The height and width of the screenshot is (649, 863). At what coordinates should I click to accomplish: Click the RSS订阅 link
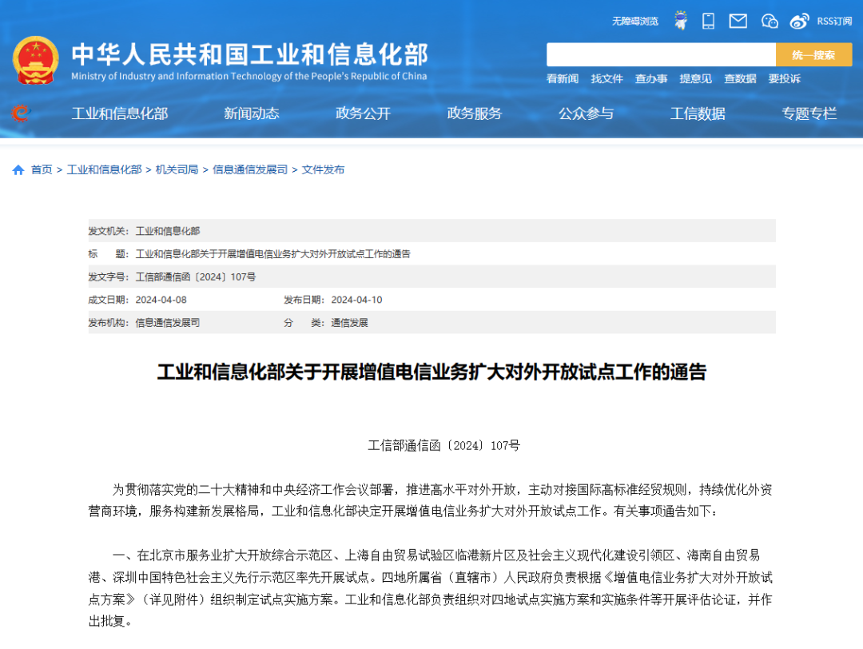pos(834,21)
